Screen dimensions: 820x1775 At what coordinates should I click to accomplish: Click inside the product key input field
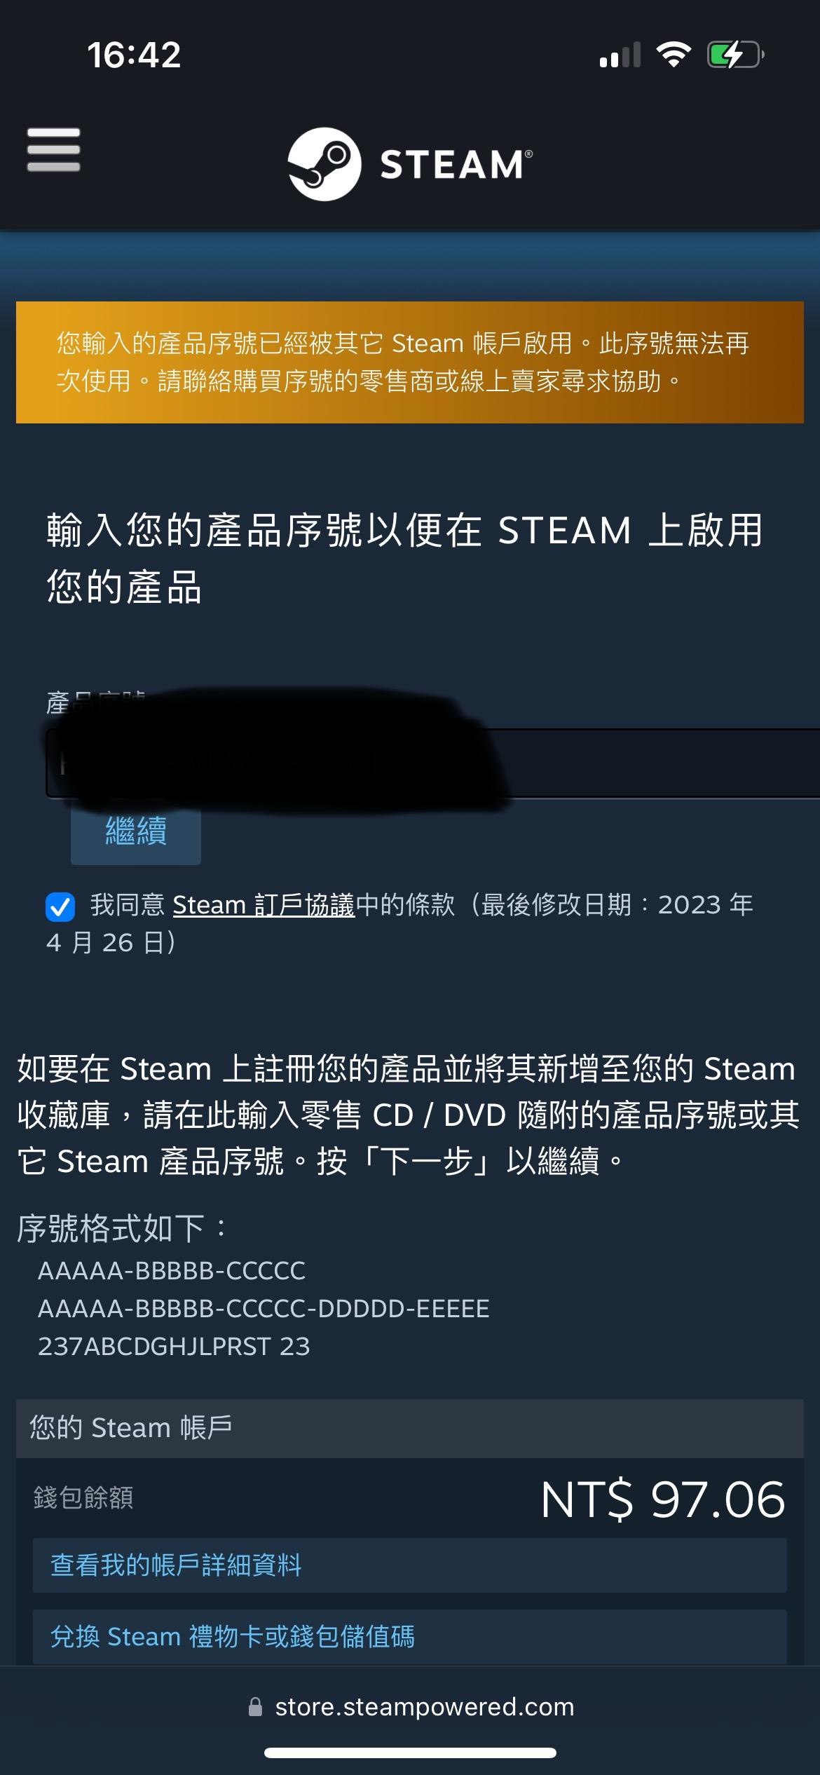[432, 763]
